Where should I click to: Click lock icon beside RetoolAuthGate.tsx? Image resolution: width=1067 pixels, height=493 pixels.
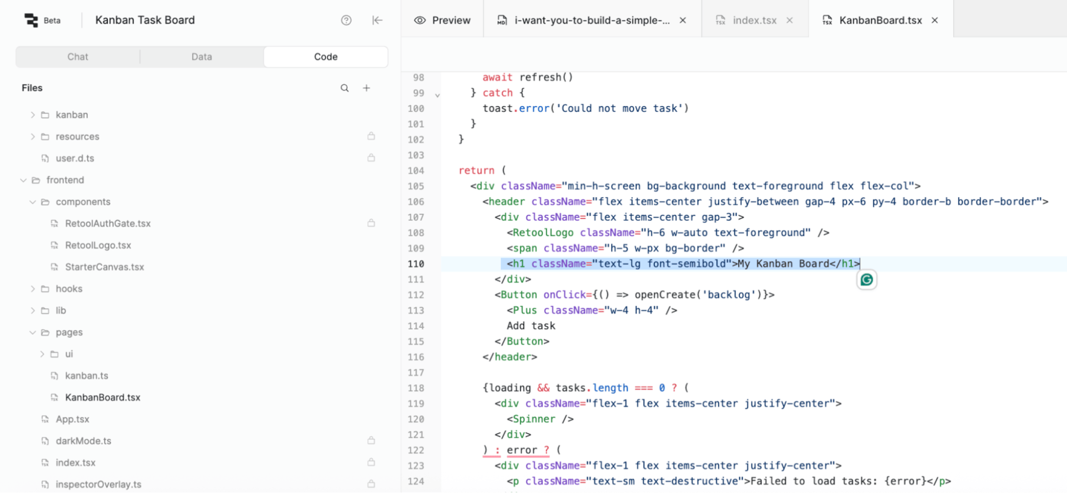pyautogui.click(x=371, y=223)
